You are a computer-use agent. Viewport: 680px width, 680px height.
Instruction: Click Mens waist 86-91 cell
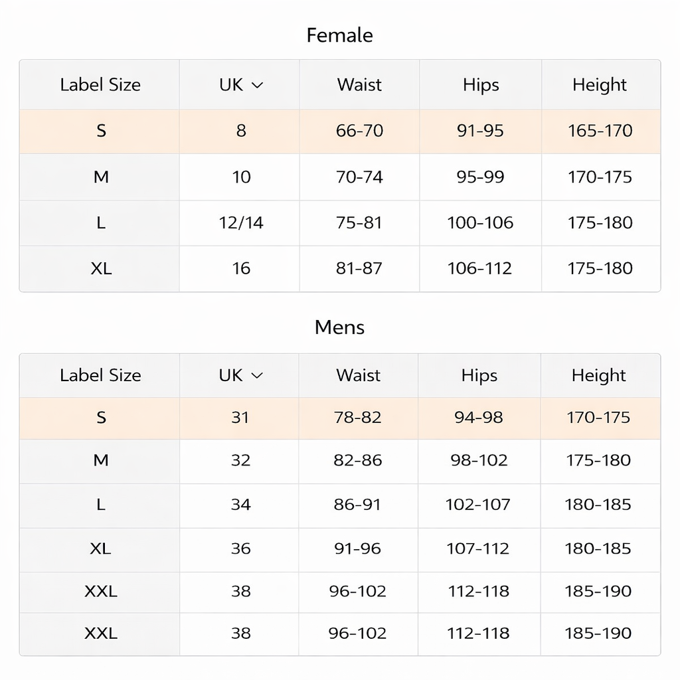tap(358, 505)
